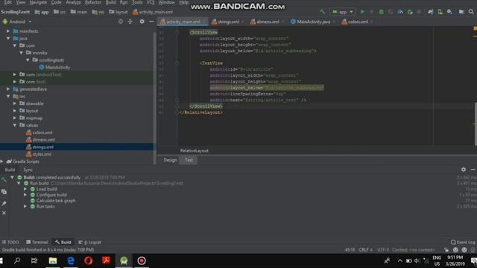Click restore layout icon in Build sidebar
This screenshot has width=477, height=268.
pyautogui.click(x=4, y=192)
